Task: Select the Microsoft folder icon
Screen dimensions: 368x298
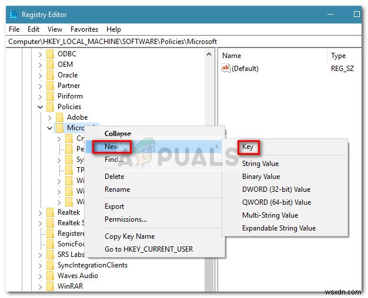Action: point(59,128)
